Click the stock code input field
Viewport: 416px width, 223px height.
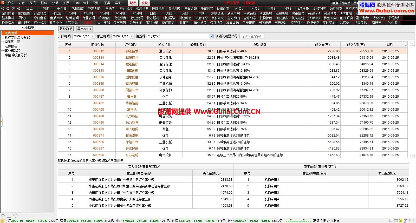[x=251, y=36]
